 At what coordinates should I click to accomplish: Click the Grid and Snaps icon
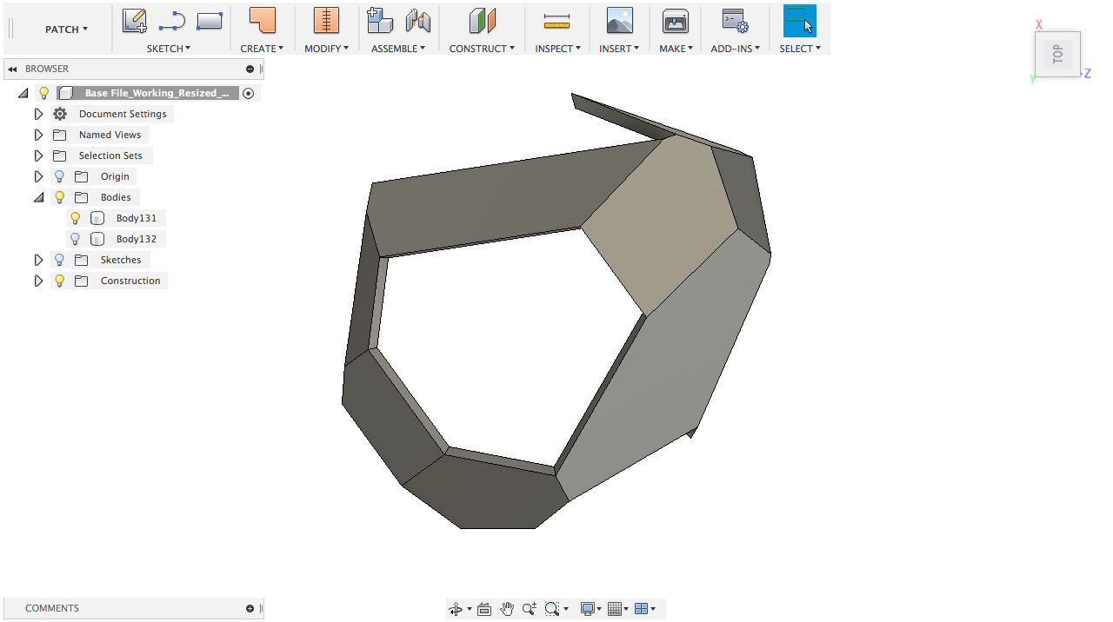(x=615, y=609)
